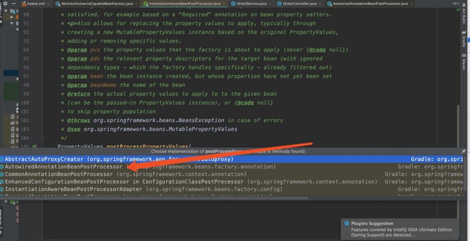Click the Plugins Suggestion info icon
470x241 pixels.
[x=347, y=223]
